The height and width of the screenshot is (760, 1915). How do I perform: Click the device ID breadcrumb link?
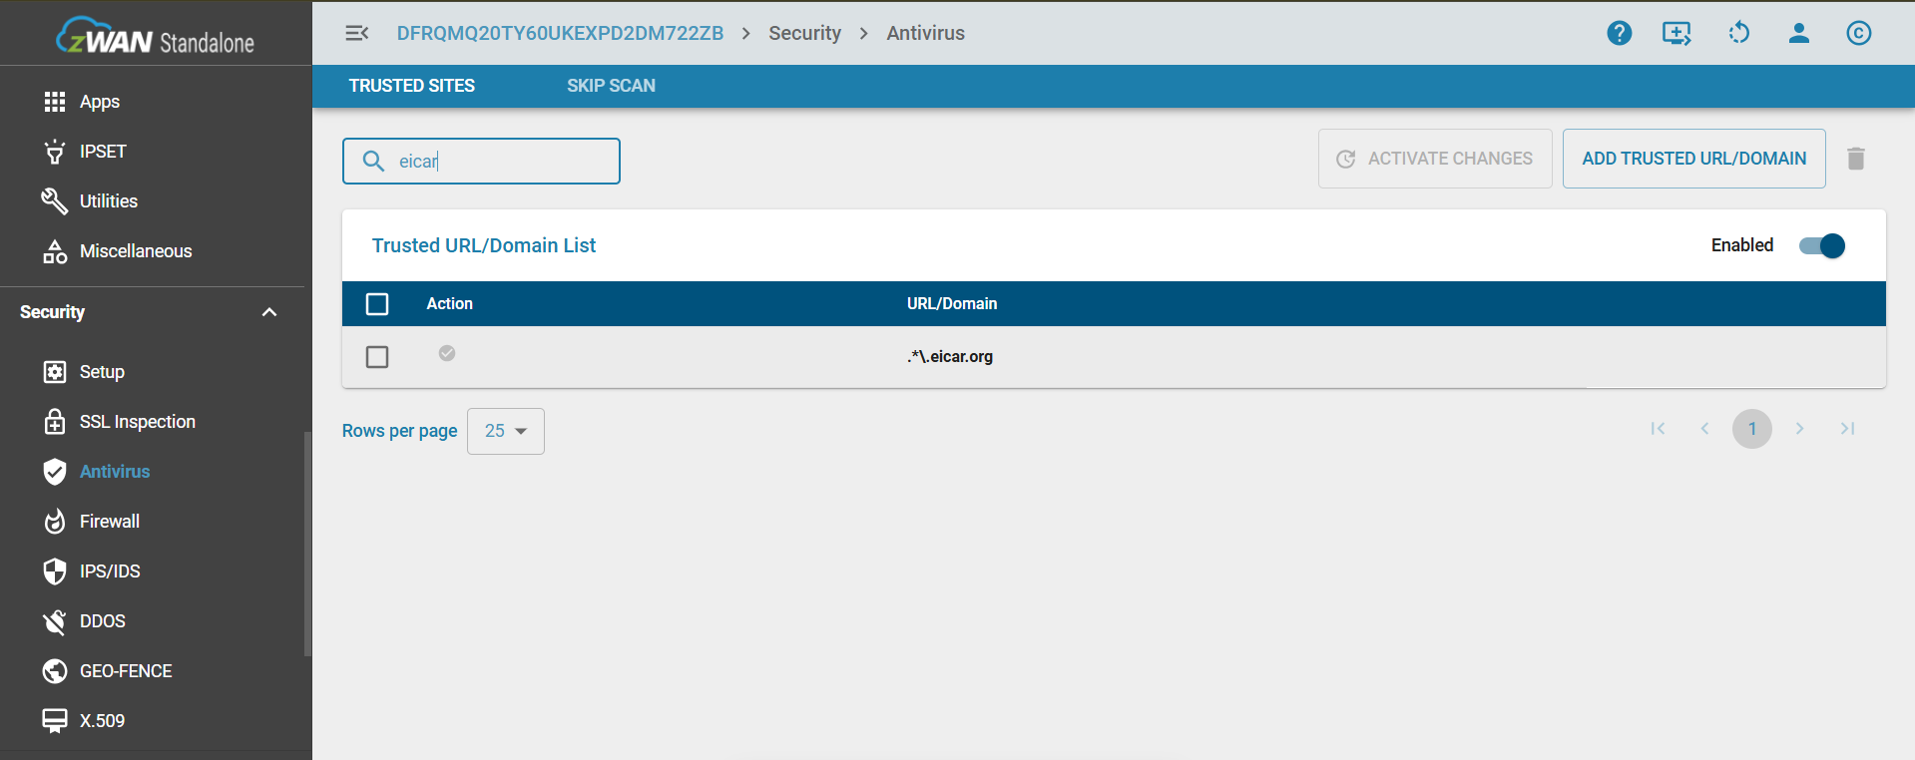(560, 33)
